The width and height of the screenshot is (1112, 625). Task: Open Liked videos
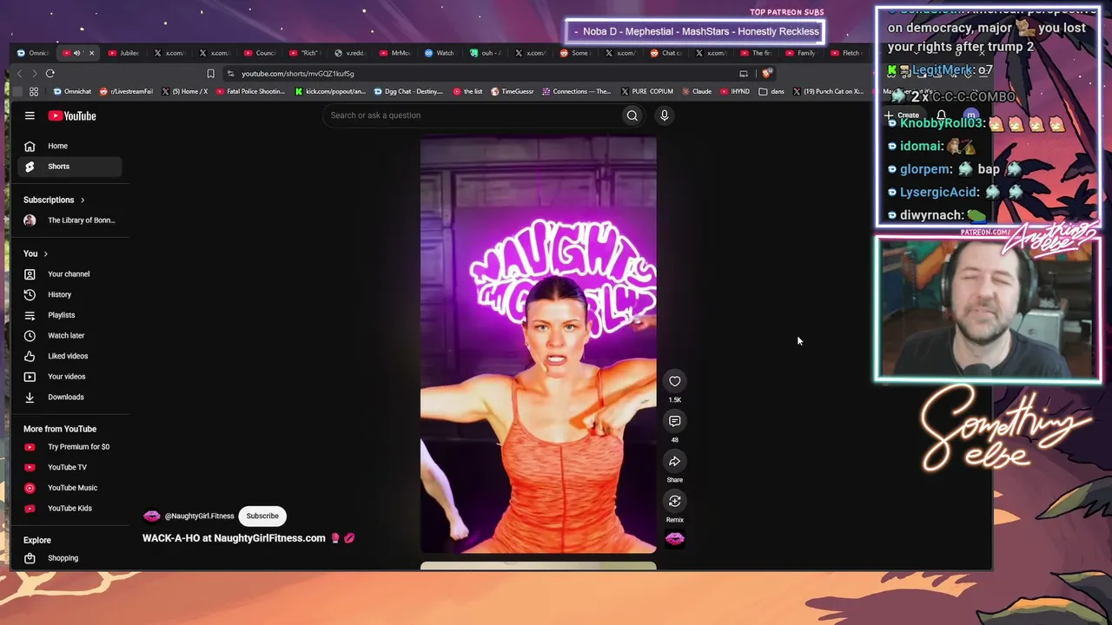tap(69, 356)
